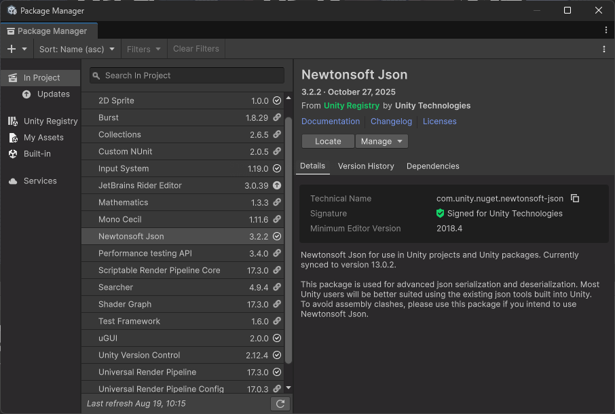This screenshot has height=414, width=615.
Task: Click the Input System checkmark icon
Action: click(277, 168)
